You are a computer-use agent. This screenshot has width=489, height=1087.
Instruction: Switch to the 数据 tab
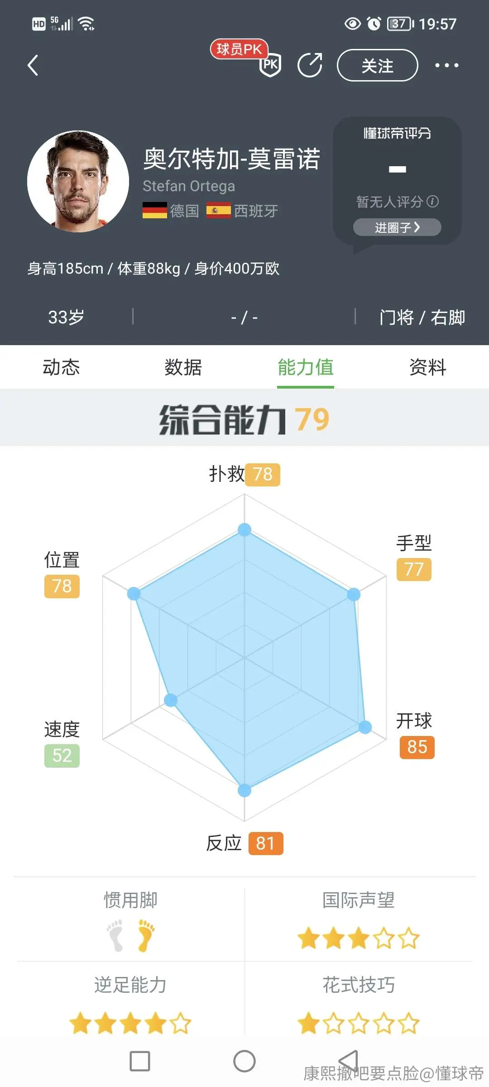(183, 367)
